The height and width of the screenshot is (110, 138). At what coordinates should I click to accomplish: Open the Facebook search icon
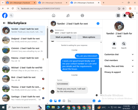(x=11, y=15)
